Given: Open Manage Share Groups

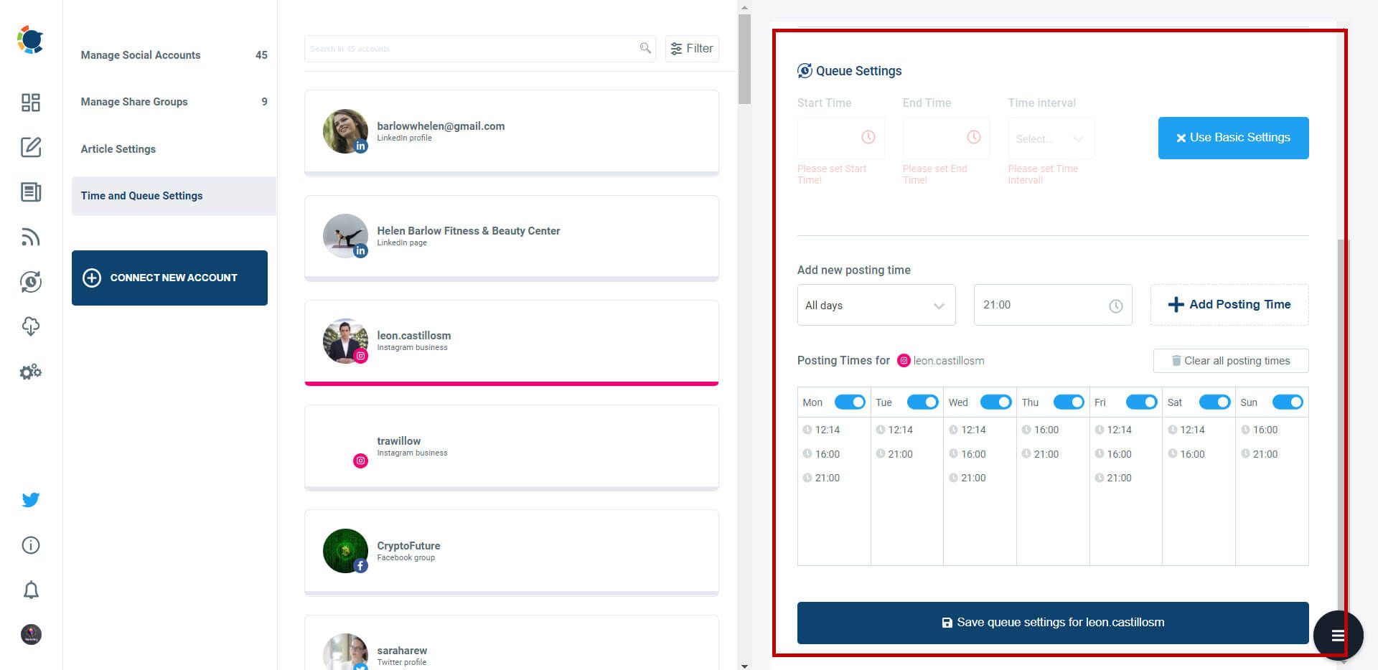Looking at the screenshot, I should click(x=133, y=101).
